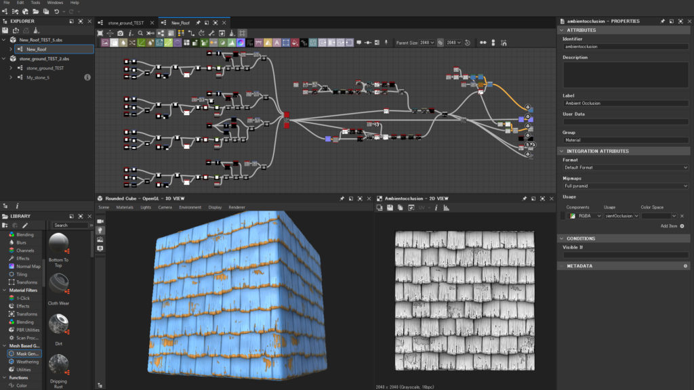Image resolution: width=694 pixels, height=390 pixels.
Task: Click Add Item under Usage
Action: 672,226
